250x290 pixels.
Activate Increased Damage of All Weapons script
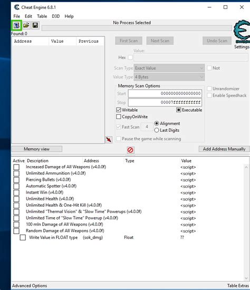tap(16, 167)
